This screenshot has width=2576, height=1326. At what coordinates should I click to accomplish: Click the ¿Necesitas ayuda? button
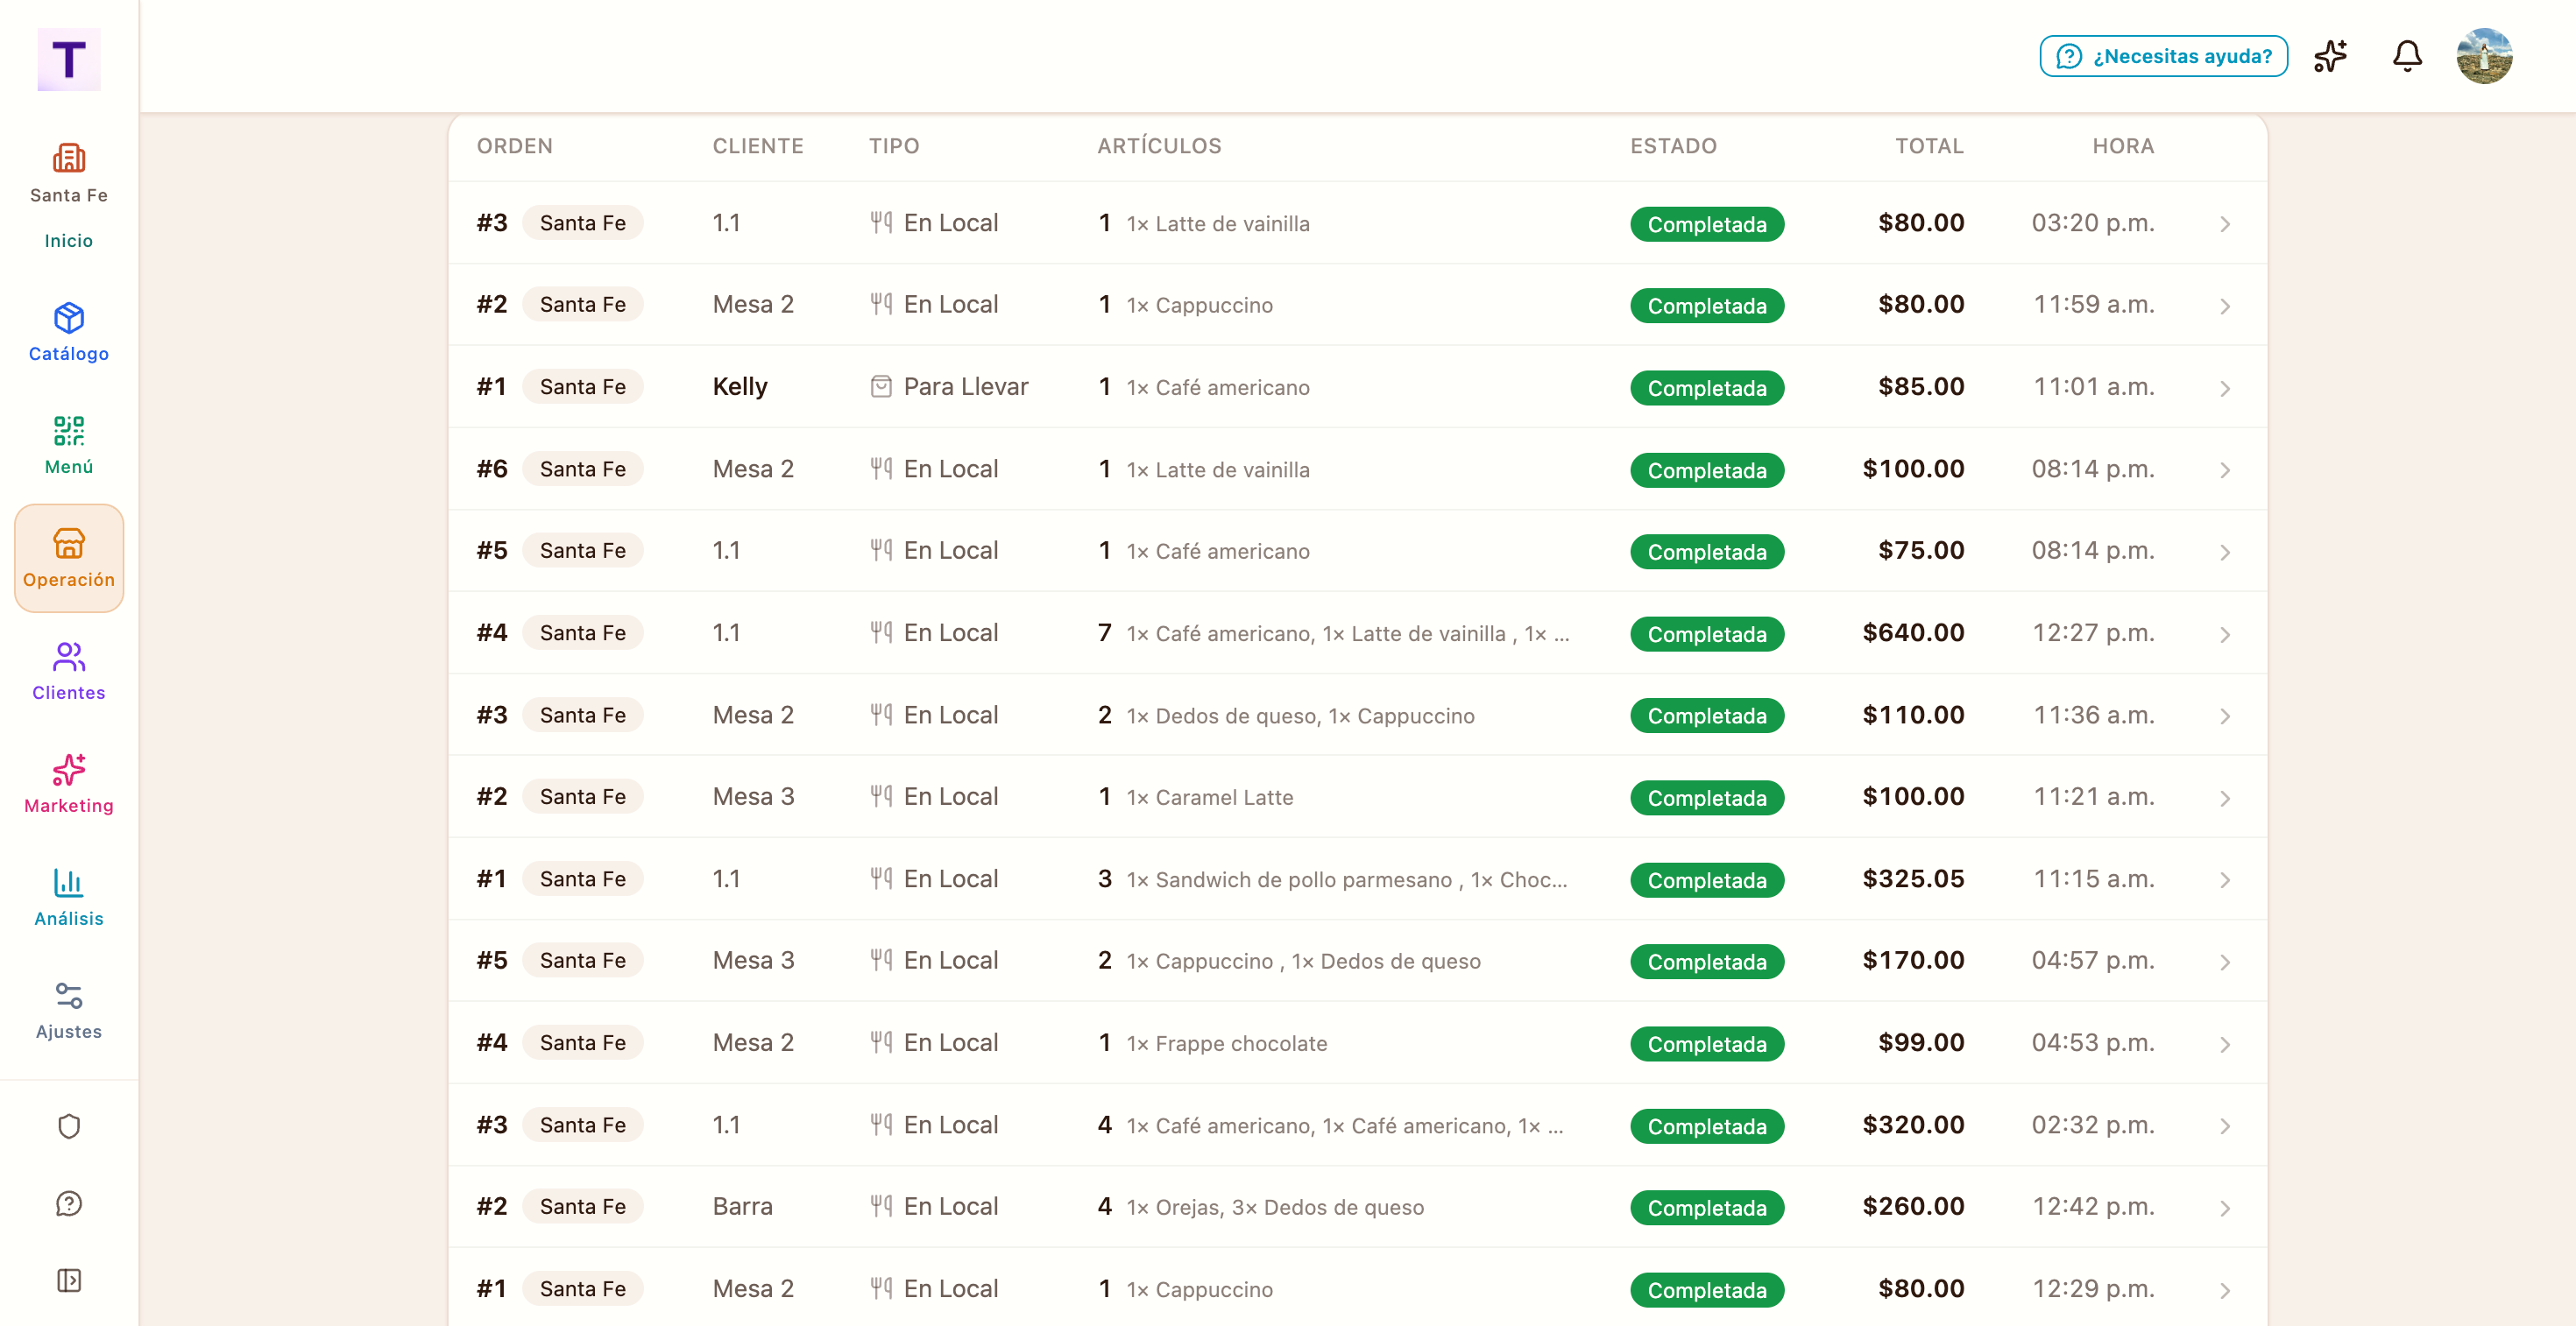pos(2164,56)
